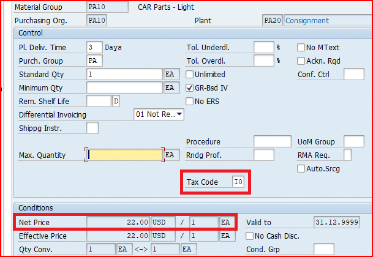Select the Tol. Underdl. percentage field
373x257 pixels.
point(263,47)
